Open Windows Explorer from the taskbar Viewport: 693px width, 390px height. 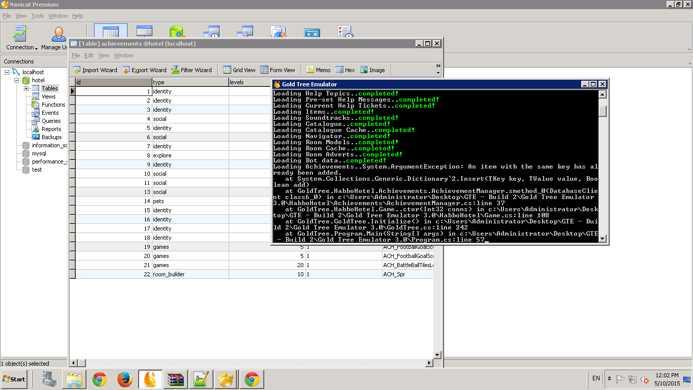point(74,379)
